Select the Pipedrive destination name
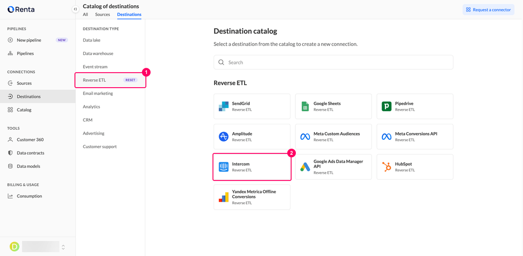 404,104
